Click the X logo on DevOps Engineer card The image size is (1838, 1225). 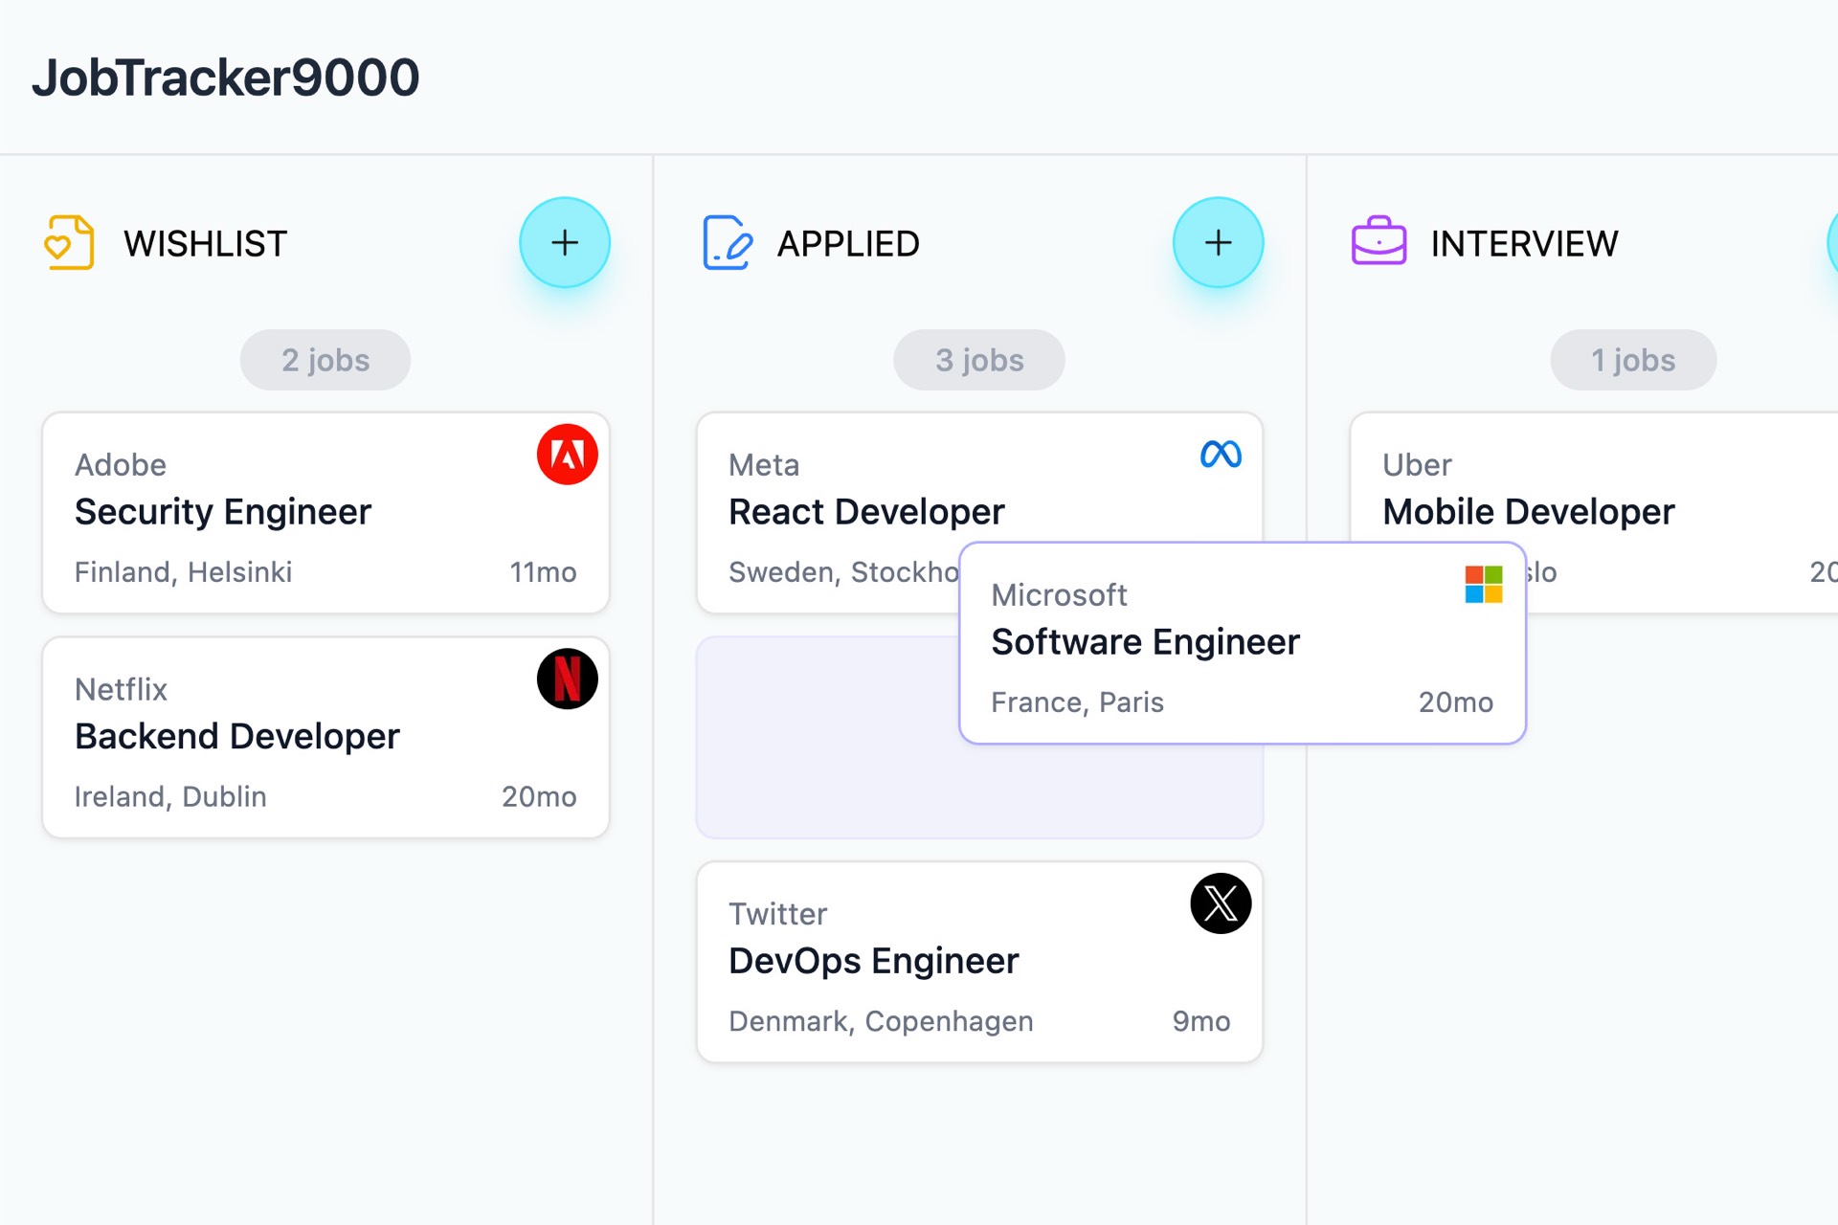1221,903
